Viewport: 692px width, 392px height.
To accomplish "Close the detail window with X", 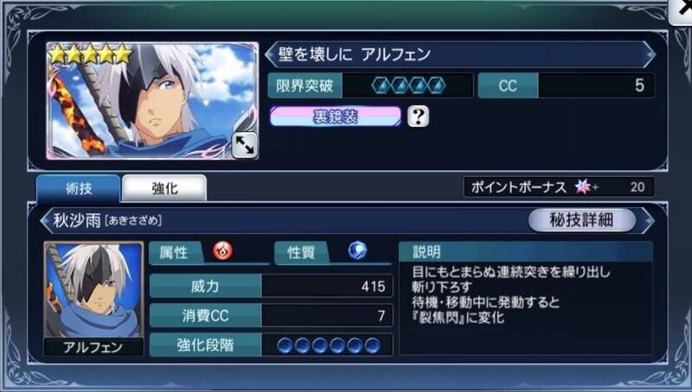I will point(682,11).
